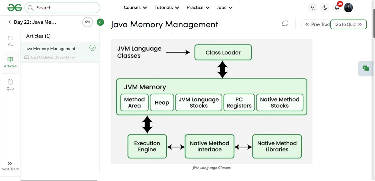This screenshot has width=375, height=181.
Task: Open your profile avatar menu
Action: (x=348, y=7)
